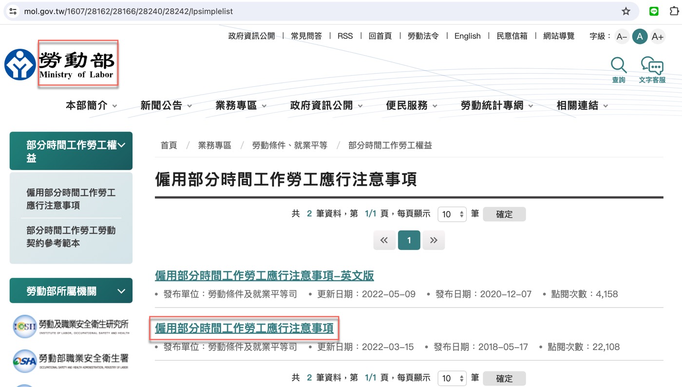Click the 點閱次數：4,158 text
Image resolution: width=682 pixels, height=387 pixels.
coord(585,294)
